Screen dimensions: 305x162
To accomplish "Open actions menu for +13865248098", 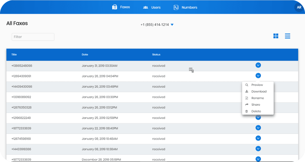I will point(258,65).
